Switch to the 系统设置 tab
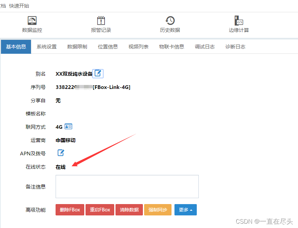The height and width of the screenshot is (228, 298). (47, 47)
